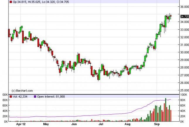The width and height of the screenshot is (189, 127).
Task: Click the 30.000 price axis label
Action: 185,52
